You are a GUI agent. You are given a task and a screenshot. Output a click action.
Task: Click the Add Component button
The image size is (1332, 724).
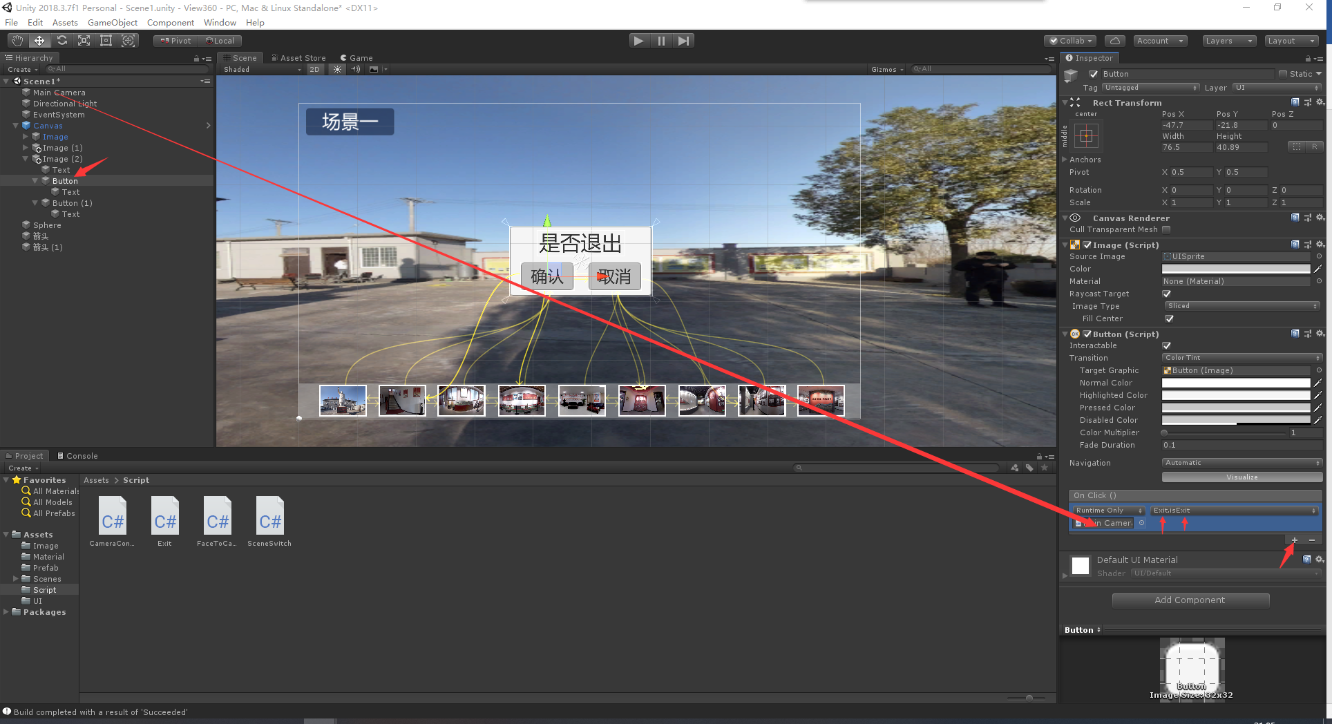click(1190, 600)
